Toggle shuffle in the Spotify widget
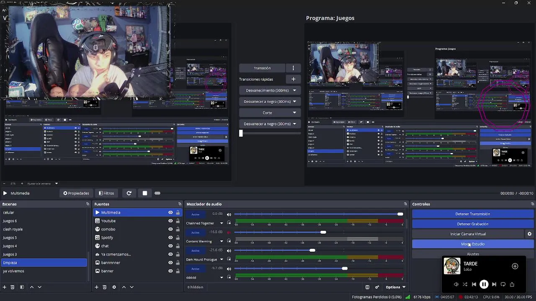The height and width of the screenshot is (301, 536). click(x=465, y=284)
